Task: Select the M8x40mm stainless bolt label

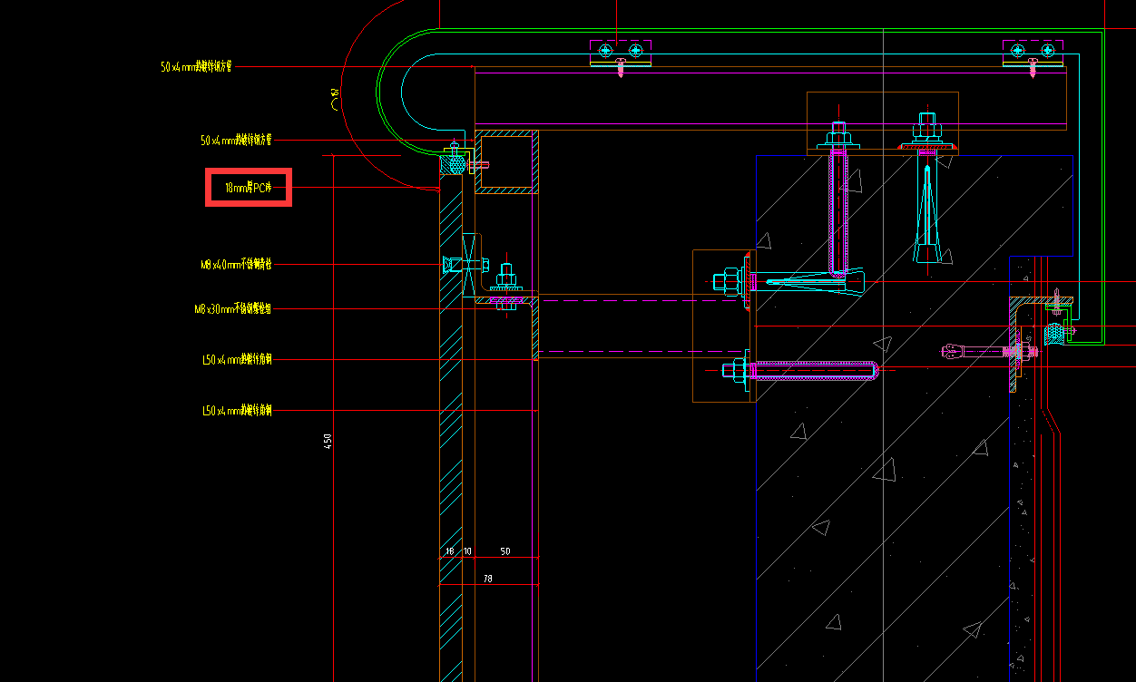Action: [x=236, y=265]
